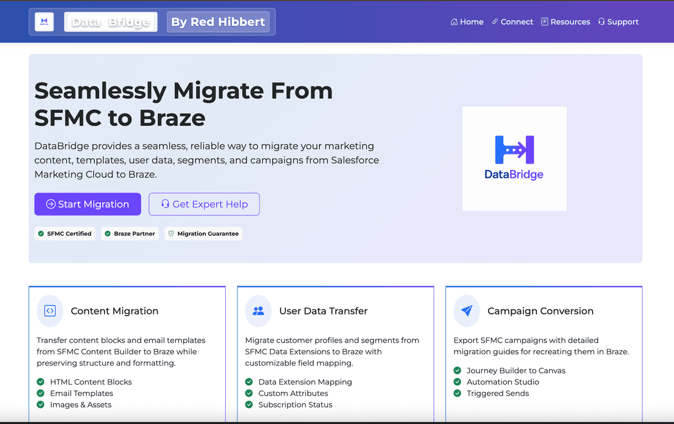Click the DataBridge logo icon in header
Screen dimensions: 674x424
point(44,22)
